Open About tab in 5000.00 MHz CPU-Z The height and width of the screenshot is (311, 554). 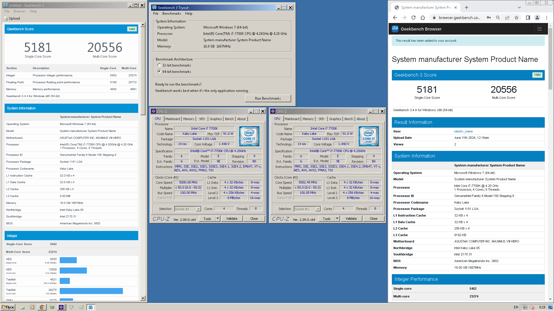pos(242,119)
